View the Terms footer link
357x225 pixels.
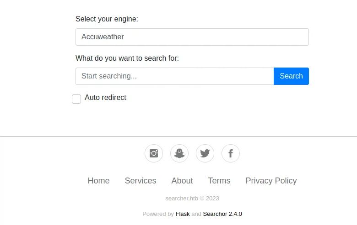[x=219, y=181]
